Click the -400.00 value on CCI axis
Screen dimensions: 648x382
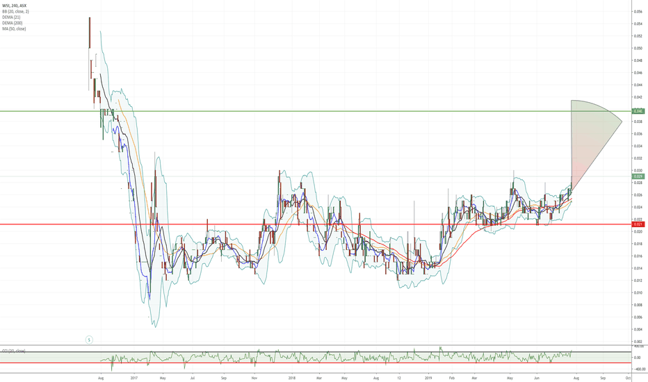point(640,369)
